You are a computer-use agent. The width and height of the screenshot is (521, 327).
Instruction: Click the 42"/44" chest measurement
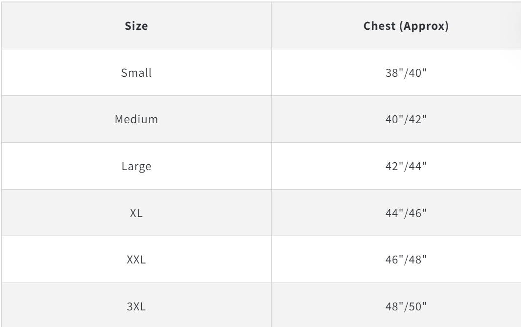[x=406, y=166]
